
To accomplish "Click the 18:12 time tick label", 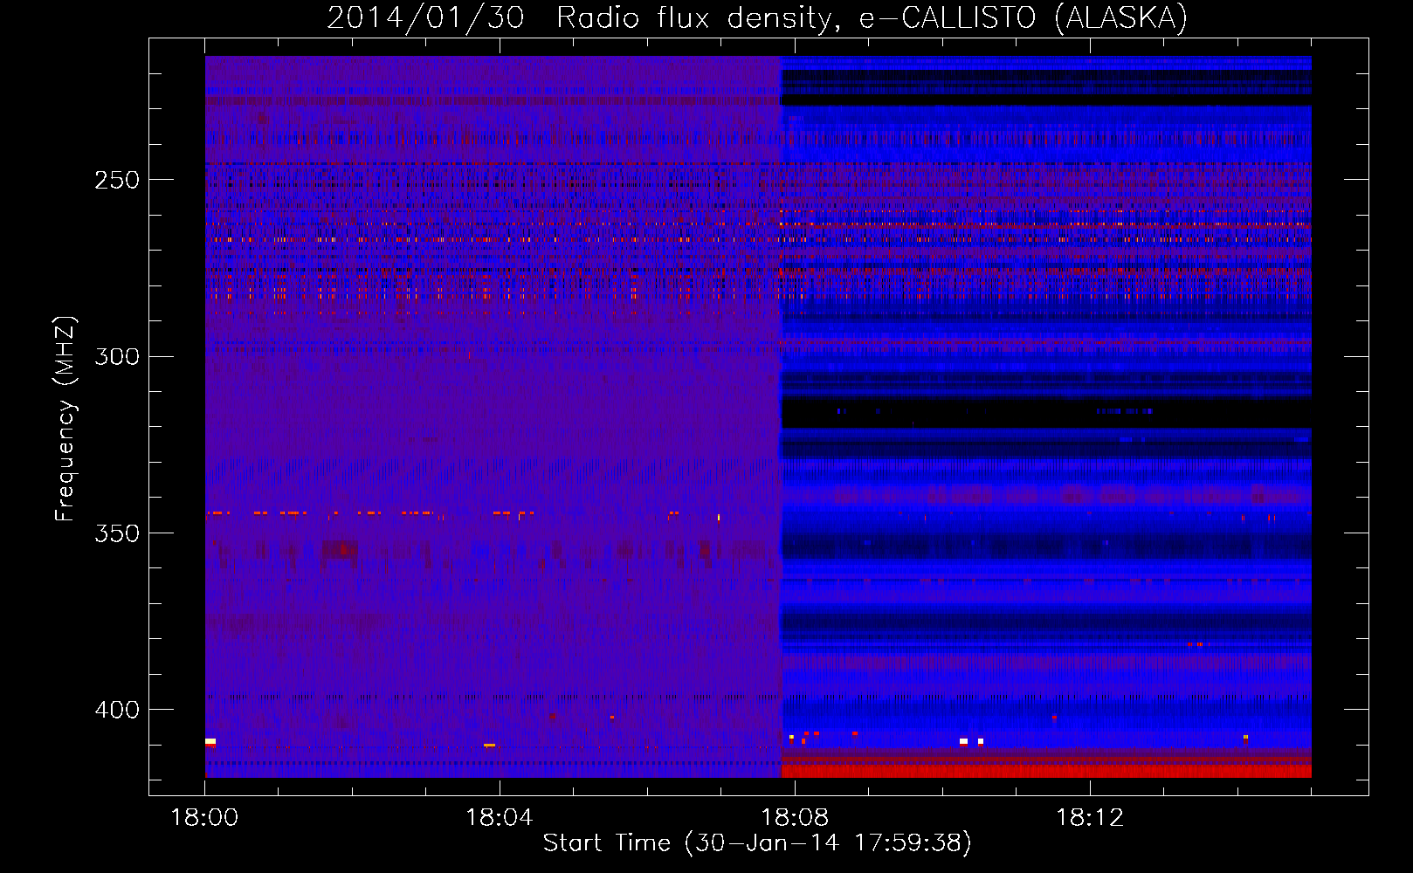I will click(1090, 817).
